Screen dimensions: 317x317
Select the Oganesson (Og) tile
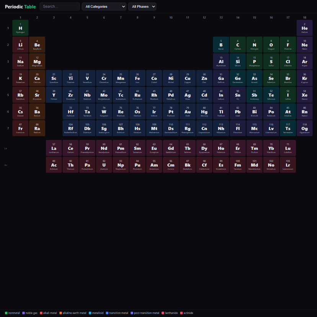305,128
